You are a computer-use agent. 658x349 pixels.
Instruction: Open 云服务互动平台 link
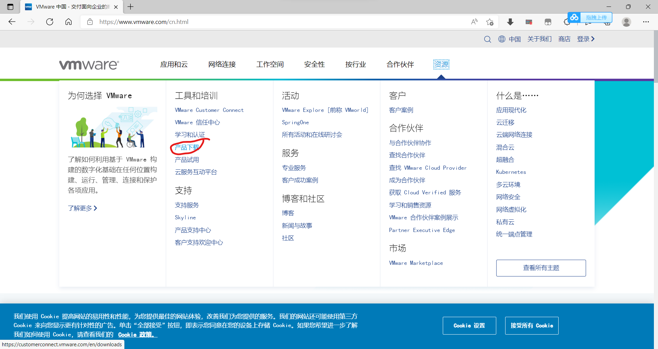[196, 172]
